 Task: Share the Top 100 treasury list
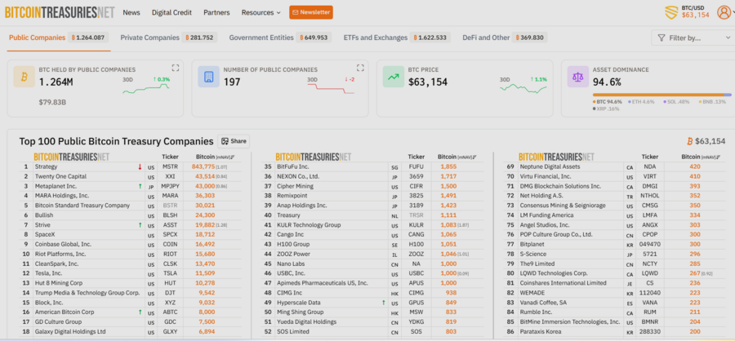coord(234,141)
